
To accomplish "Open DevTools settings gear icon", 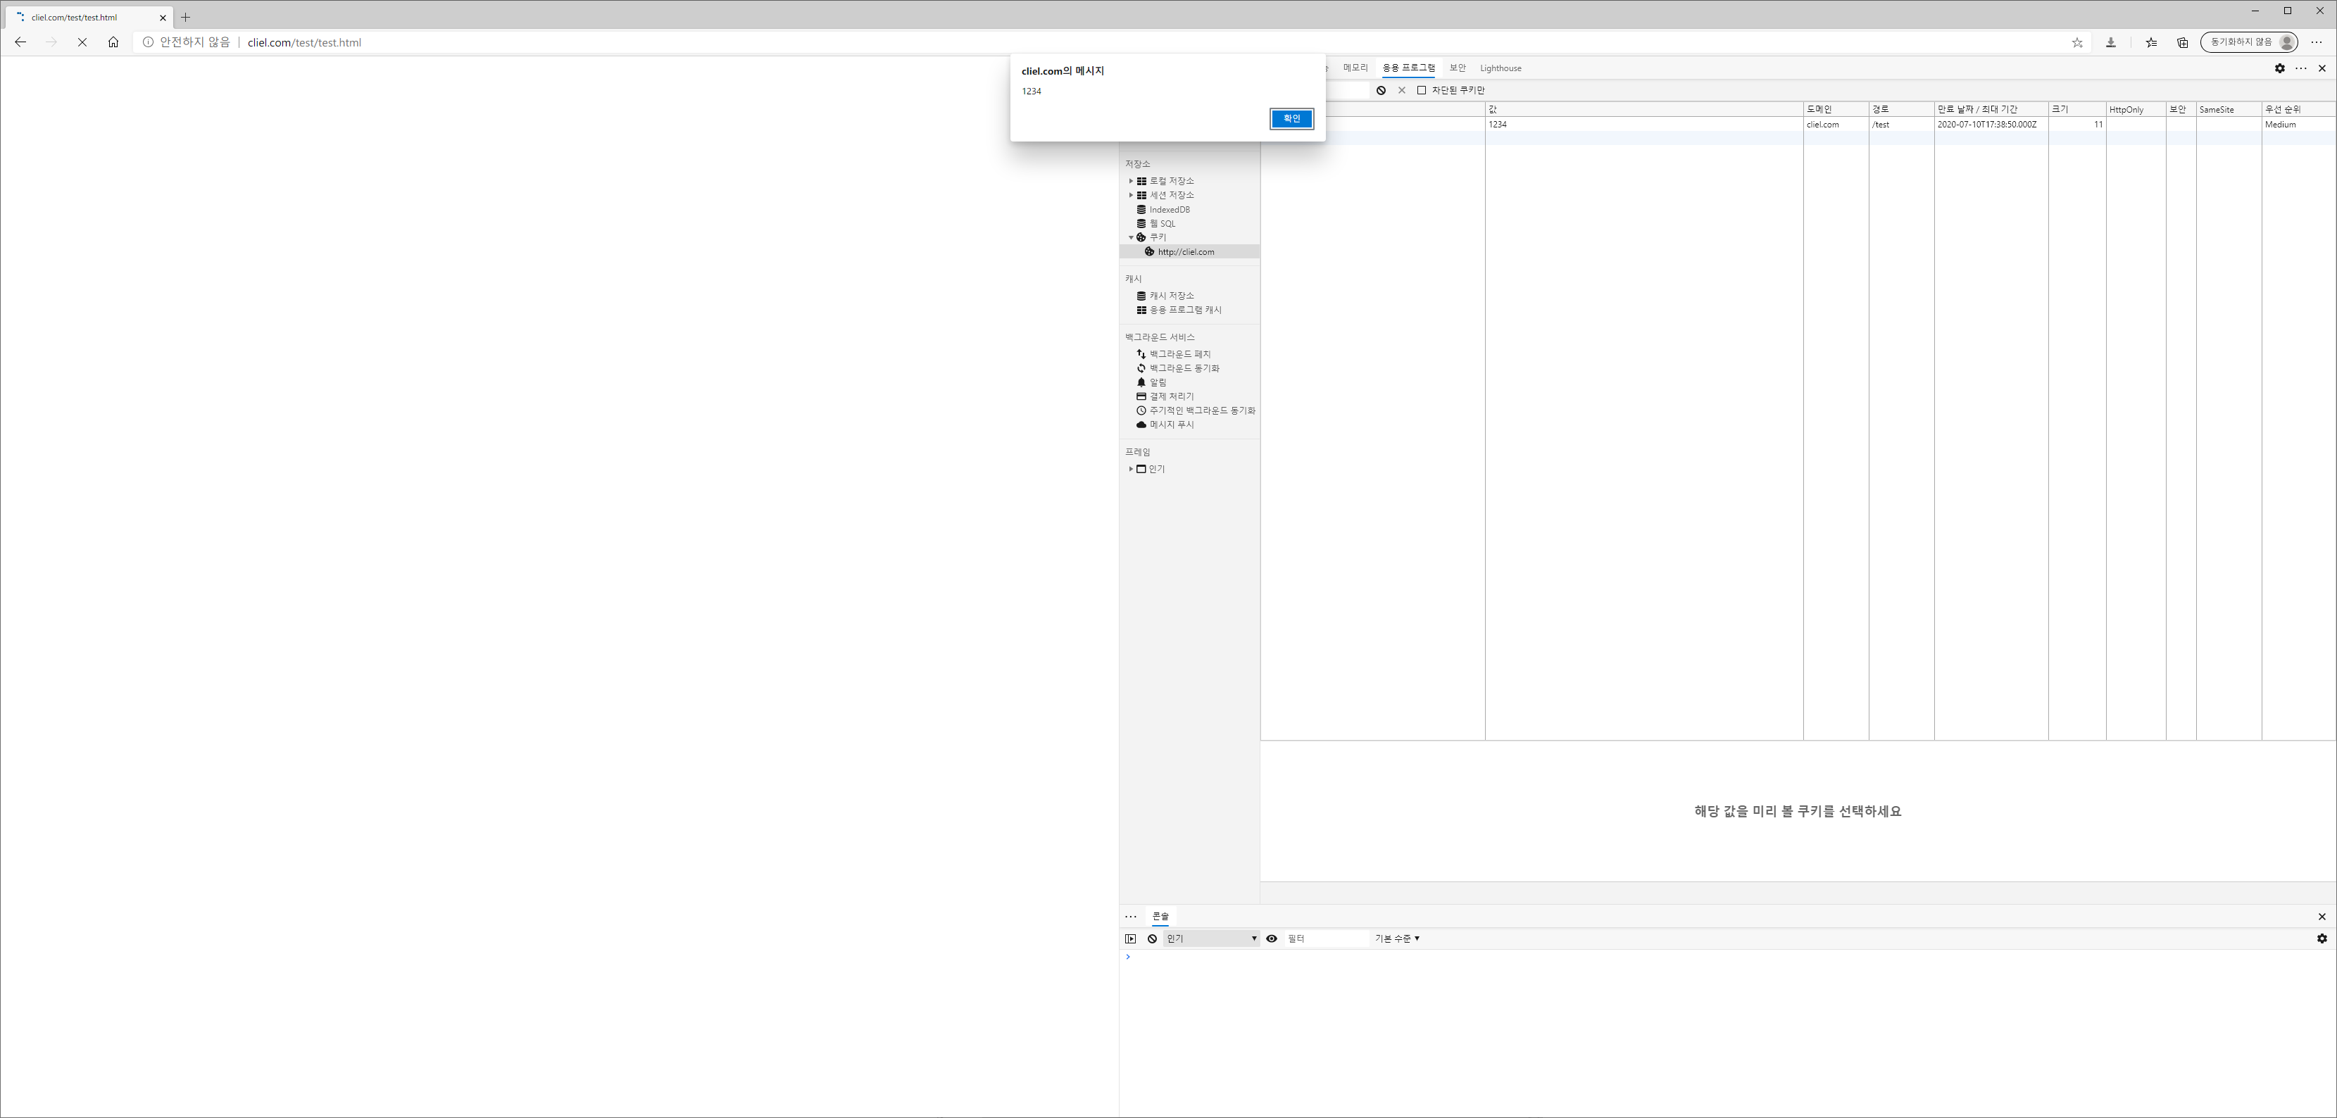I will 2279,68.
